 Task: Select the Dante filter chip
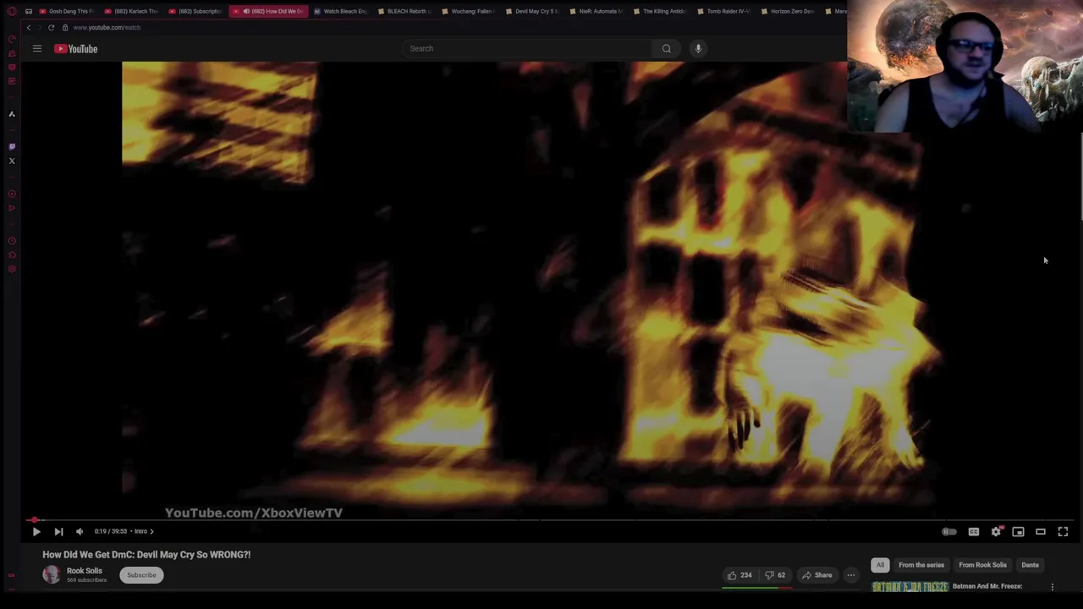(1030, 565)
